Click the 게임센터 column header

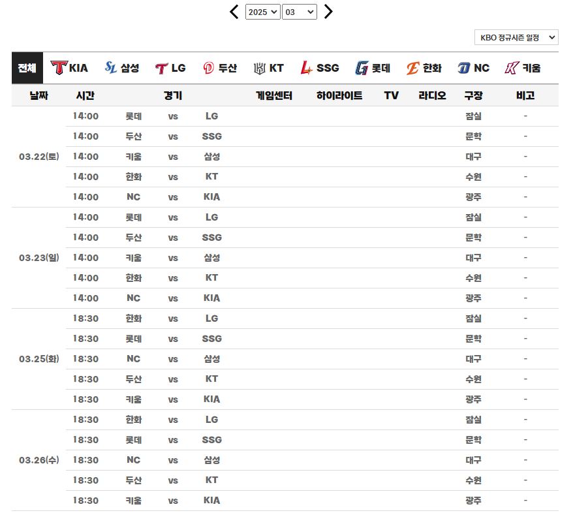pyautogui.click(x=273, y=96)
